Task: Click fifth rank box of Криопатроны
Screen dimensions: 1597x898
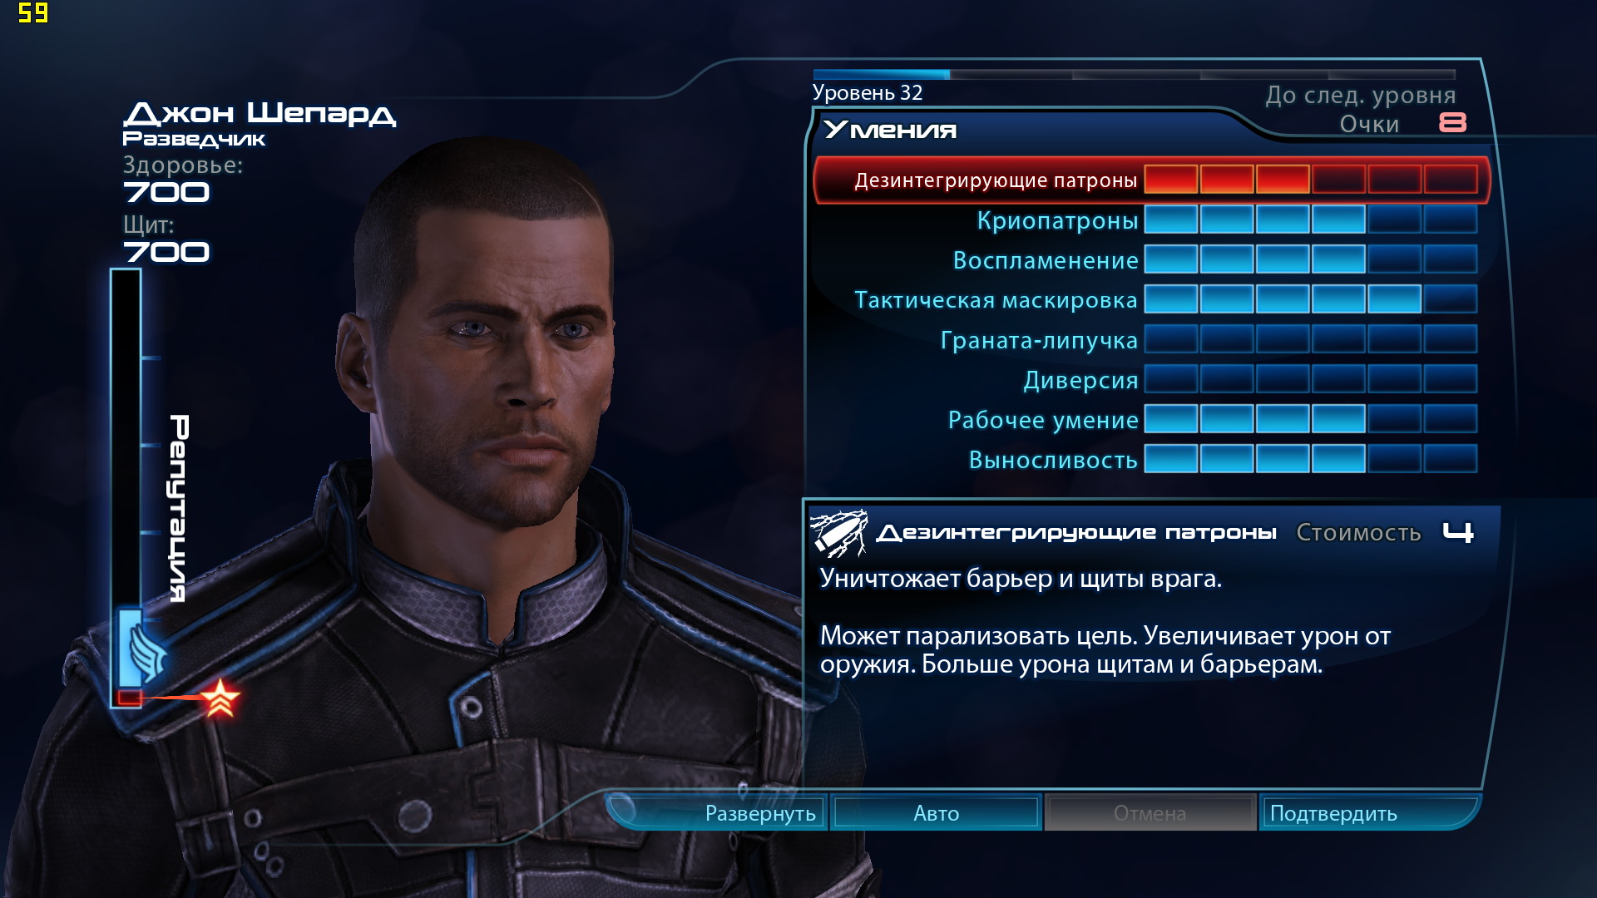Action: point(1394,220)
